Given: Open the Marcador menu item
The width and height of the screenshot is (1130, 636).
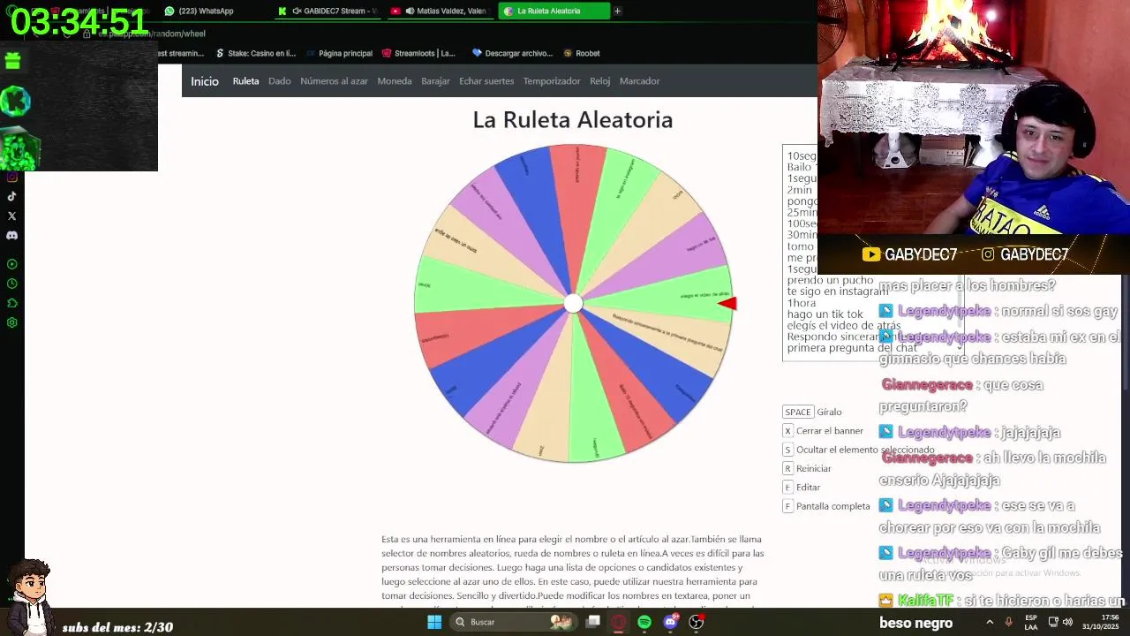Looking at the screenshot, I should pyautogui.click(x=640, y=81).
